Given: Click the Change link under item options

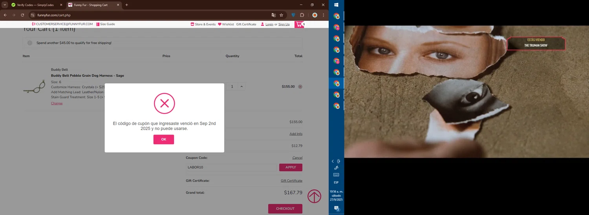Looking at the screenshot, I should click(57, 104).
